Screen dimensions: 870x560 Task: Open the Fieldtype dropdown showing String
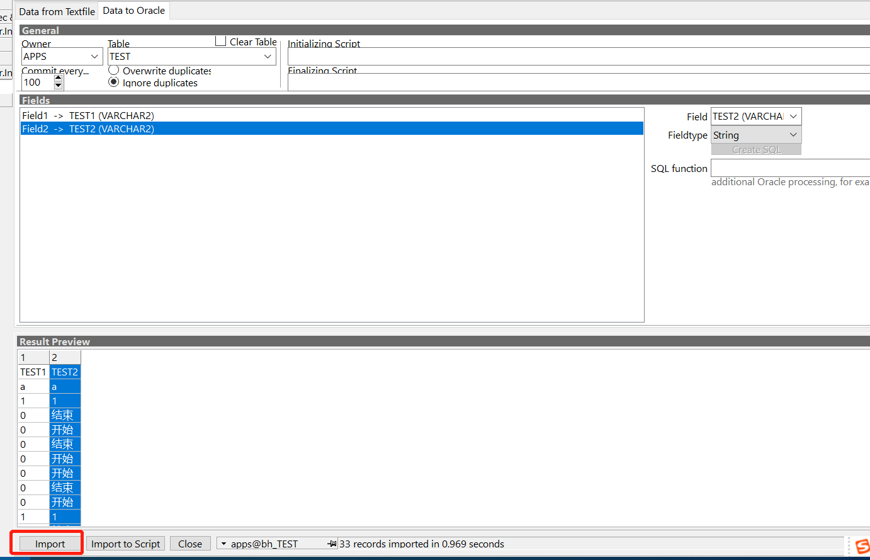click(x=793, y=135)
